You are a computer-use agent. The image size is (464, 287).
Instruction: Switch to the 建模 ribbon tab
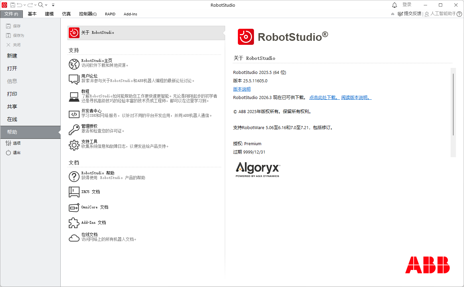pos(49,14)
